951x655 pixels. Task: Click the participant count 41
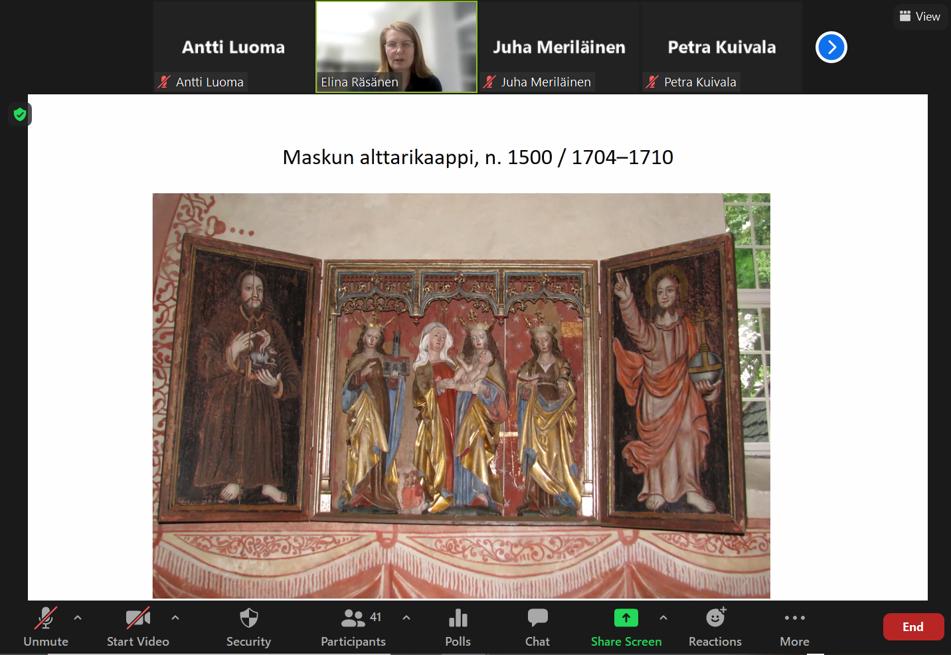click(x=376, y=617)
